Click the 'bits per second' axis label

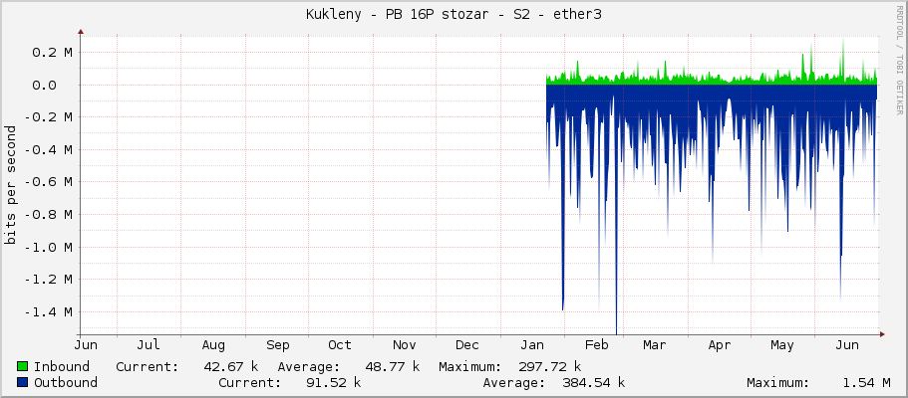10,185
